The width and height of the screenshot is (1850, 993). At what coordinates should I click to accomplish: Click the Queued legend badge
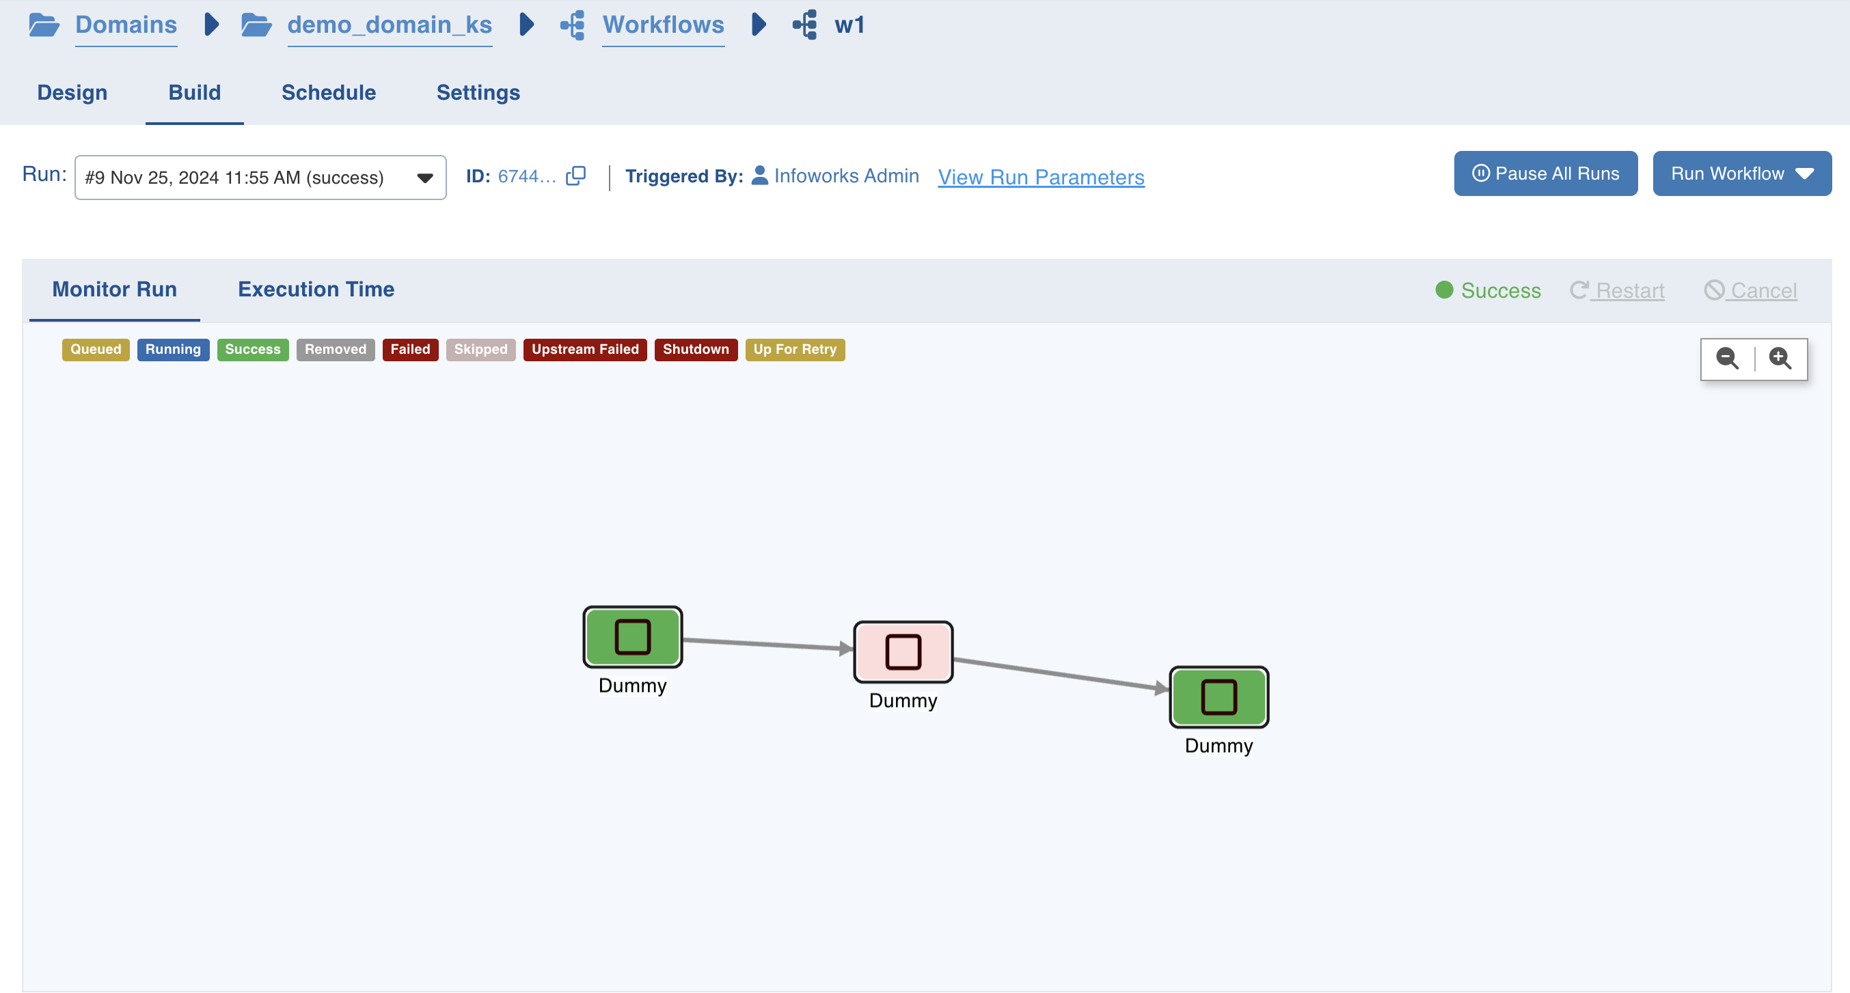point(96,350)
